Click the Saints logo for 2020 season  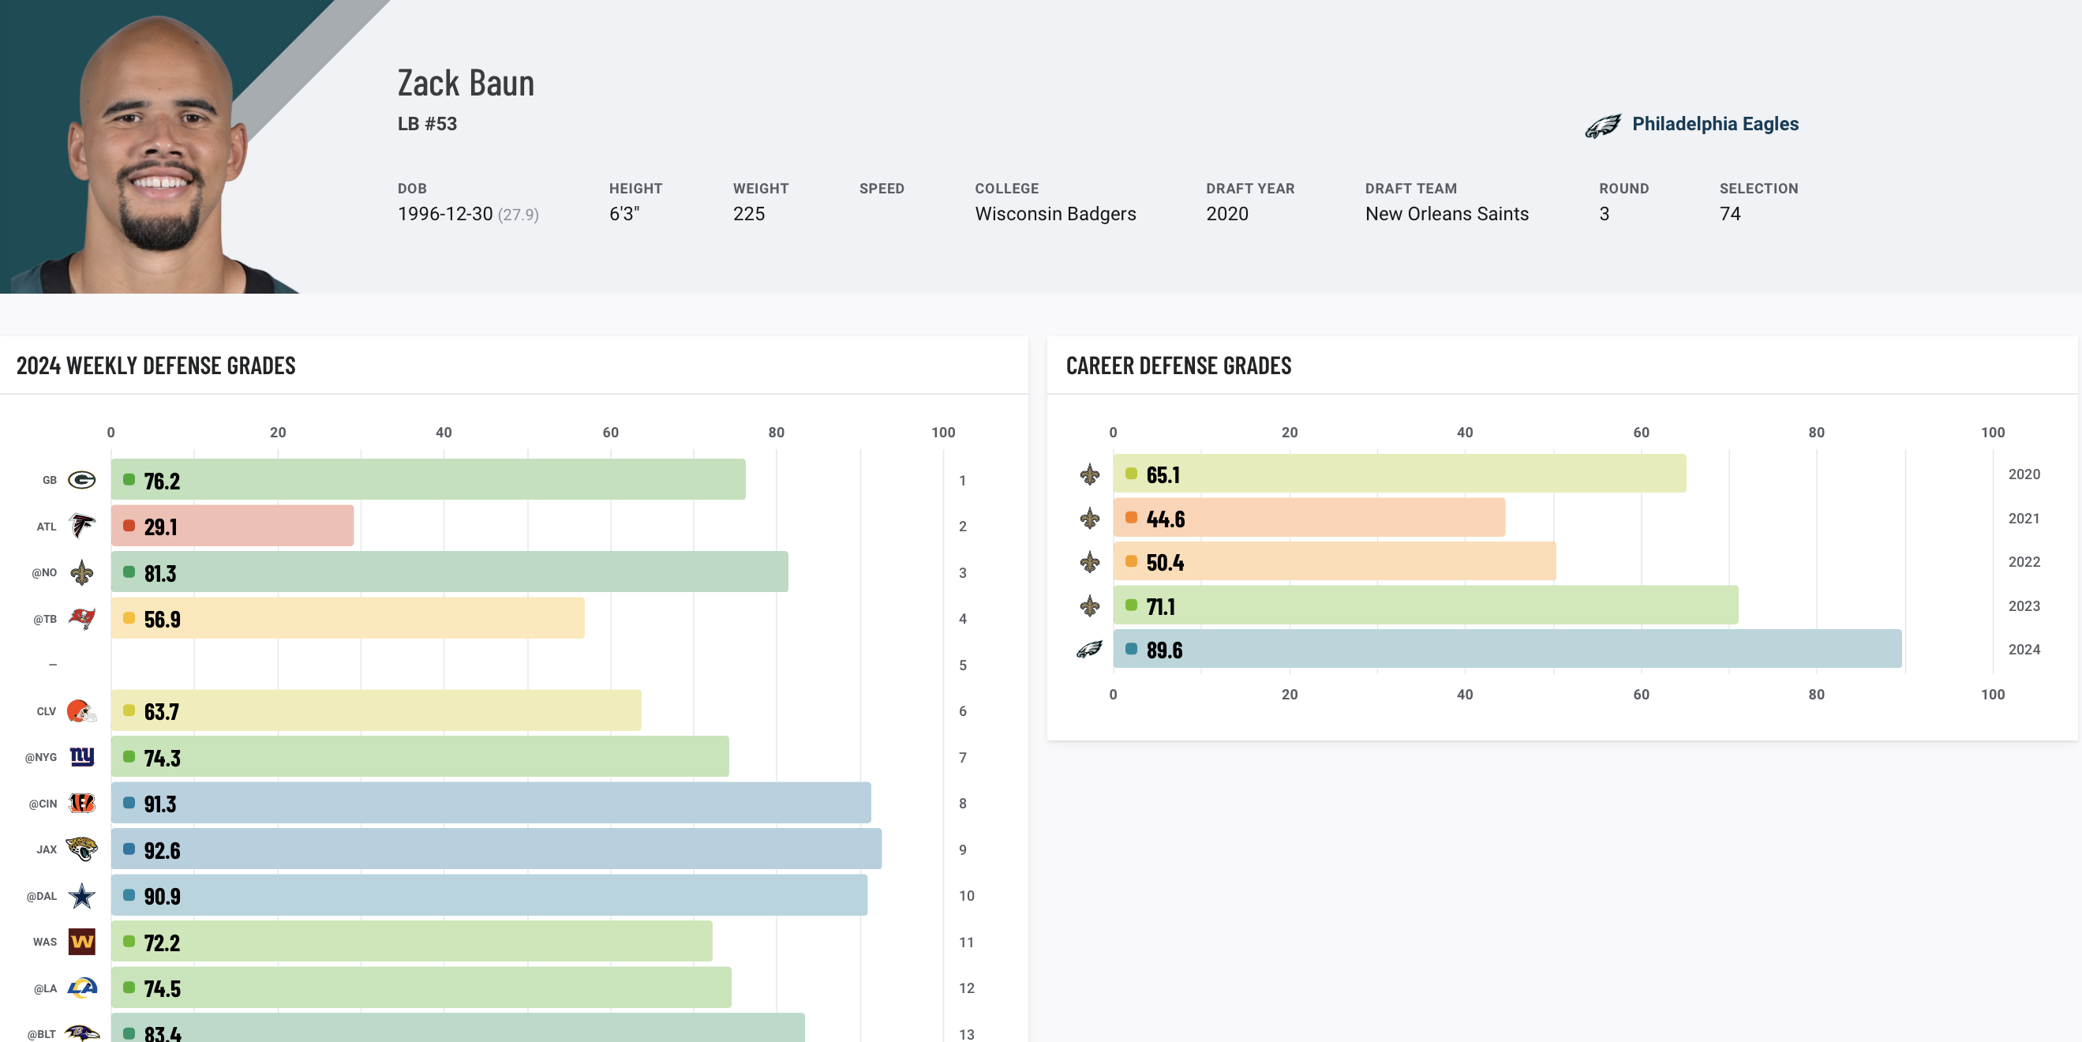point(1088,474)
